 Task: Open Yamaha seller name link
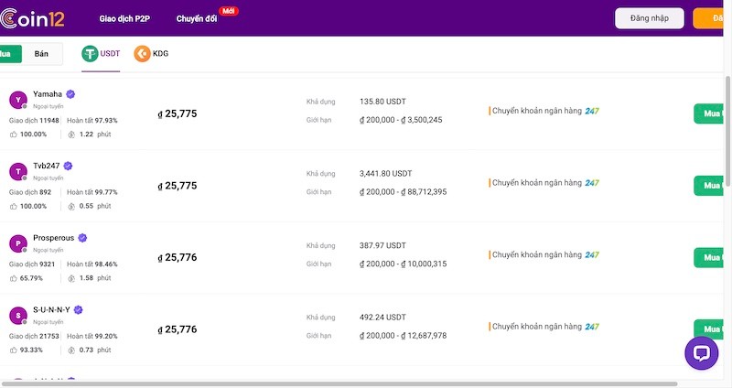point(48,94)
